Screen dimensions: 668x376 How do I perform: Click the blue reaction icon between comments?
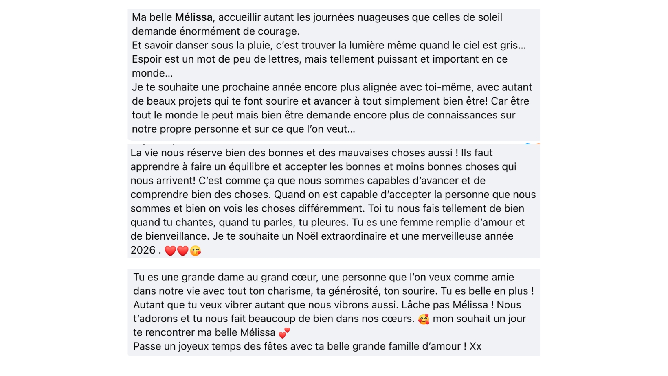pos(527,144)
